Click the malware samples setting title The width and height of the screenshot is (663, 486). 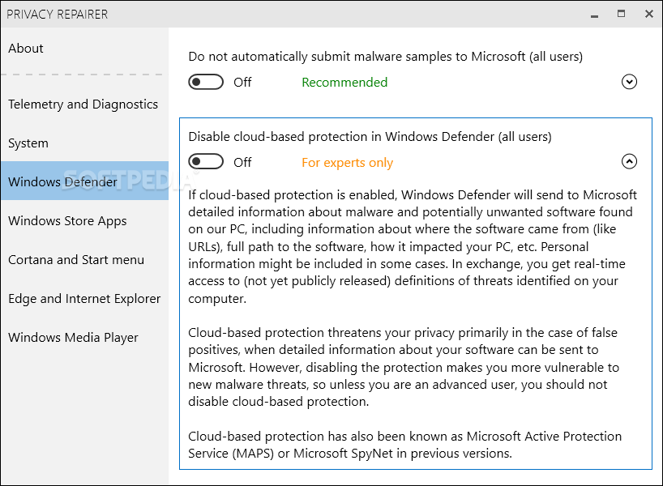pyautogui.click(x=385, y=57)
